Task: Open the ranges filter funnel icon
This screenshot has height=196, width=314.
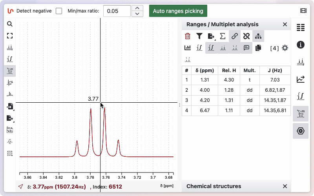Action: (x=199, y=36)
